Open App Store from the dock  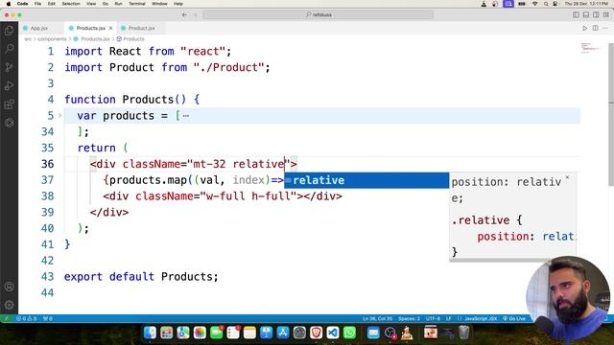coord(283,333)
